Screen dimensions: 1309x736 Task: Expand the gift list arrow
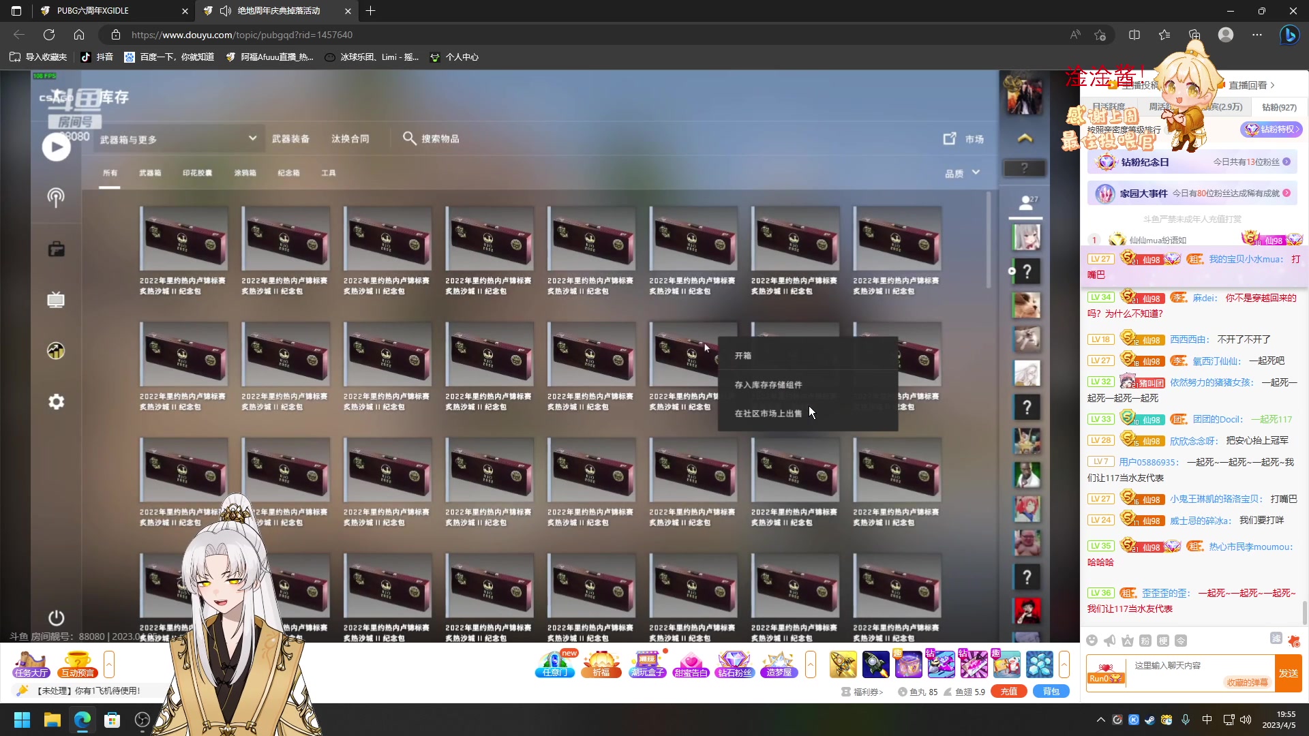(x=1064, y=664)
